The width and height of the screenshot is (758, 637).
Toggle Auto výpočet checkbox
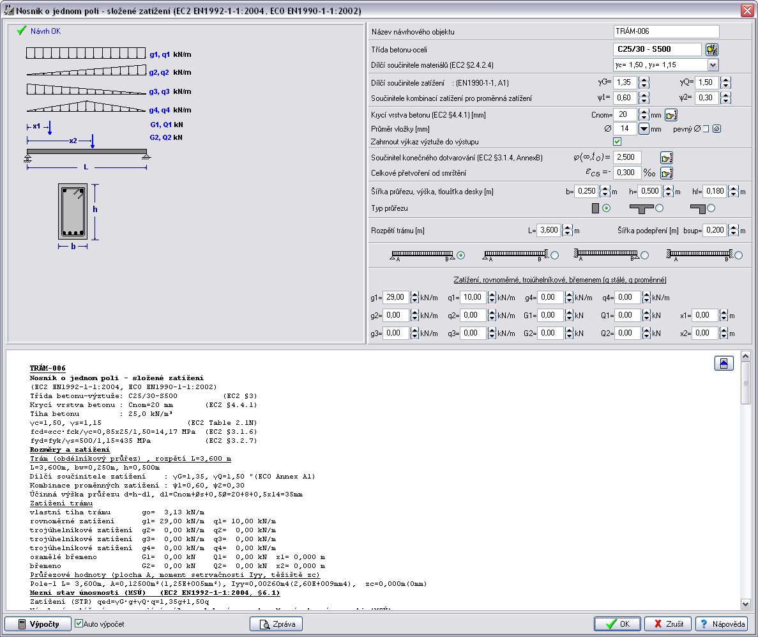click(x=79, y=624)
